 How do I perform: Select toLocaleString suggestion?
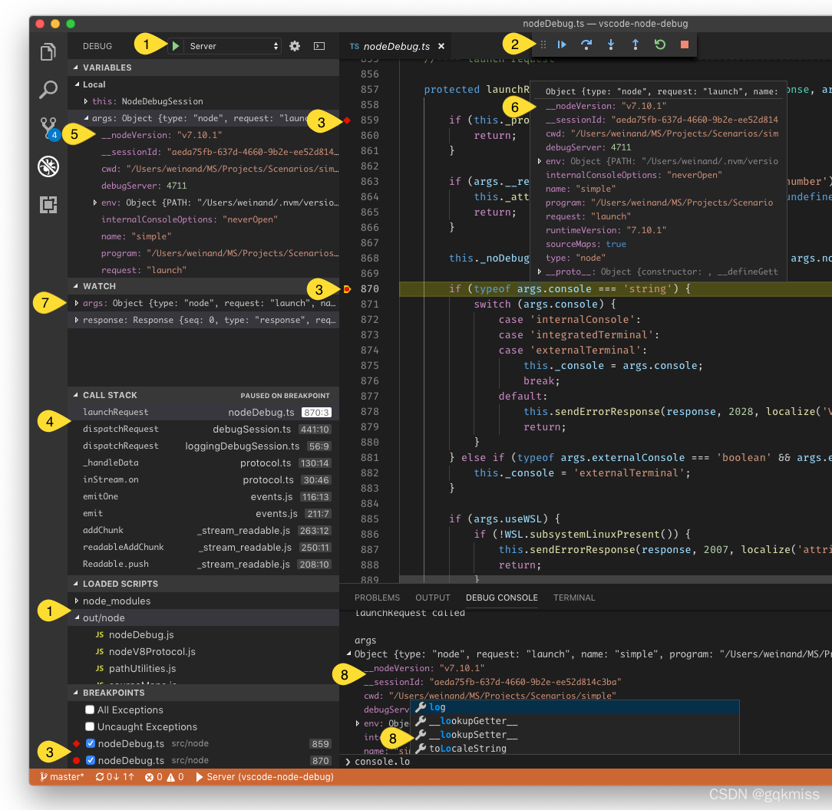click(575, 748)
